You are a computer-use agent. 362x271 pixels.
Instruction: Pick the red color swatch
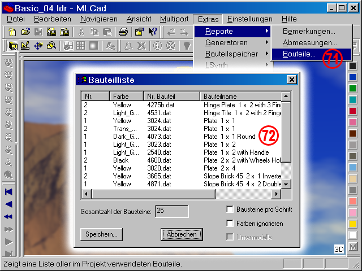pyautogui.click(x=352, y=111)
